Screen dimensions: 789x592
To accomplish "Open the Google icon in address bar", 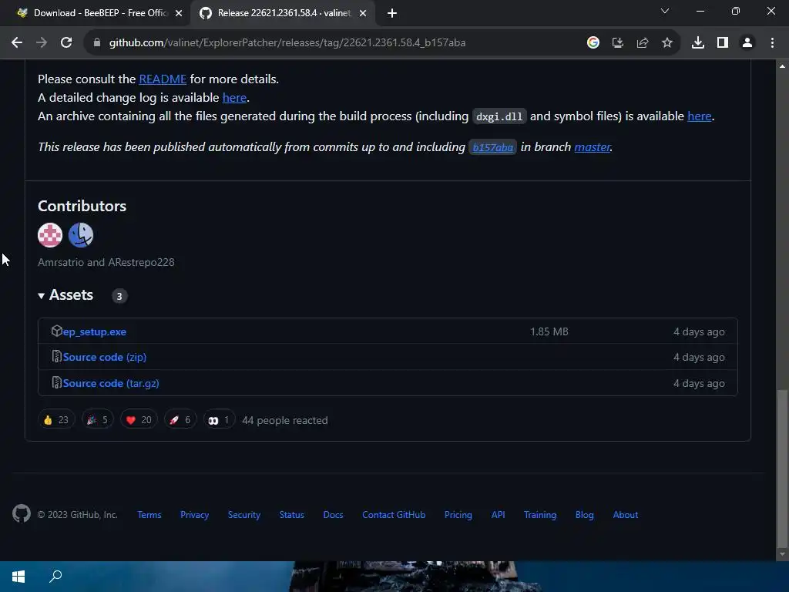I will coord(593,43).
